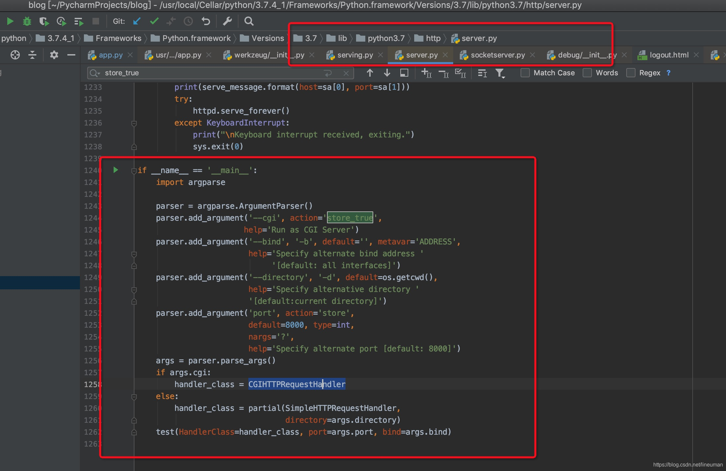726x471 pixels.
Task: Collapse the except KeyboardInterrupt fold marker
Action: pos(134,123)
